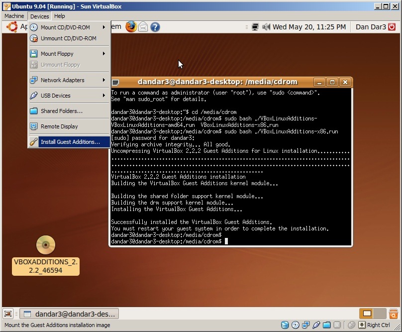Open Firefox from the Ubuntu top panel

pos(131,27)
